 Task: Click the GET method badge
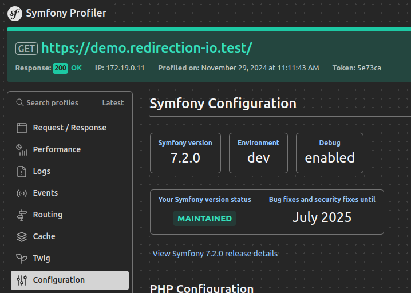tap(26, 49)
